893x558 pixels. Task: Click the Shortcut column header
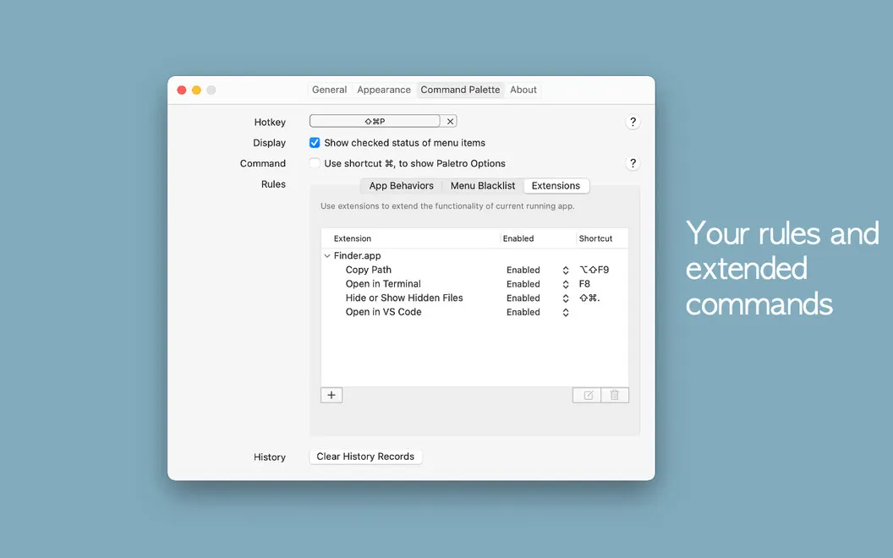tap(603, 238)
